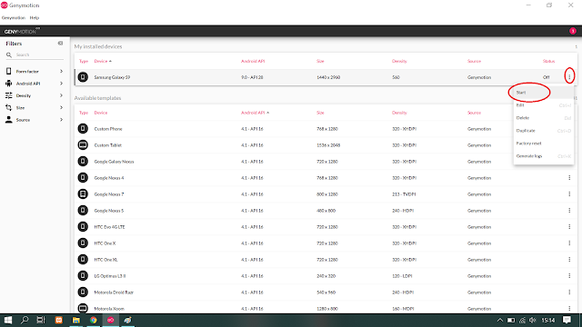Open the Google Nexus S three-dot menu
The height and width of the screenshot is (327, 582).
point(569,210)
